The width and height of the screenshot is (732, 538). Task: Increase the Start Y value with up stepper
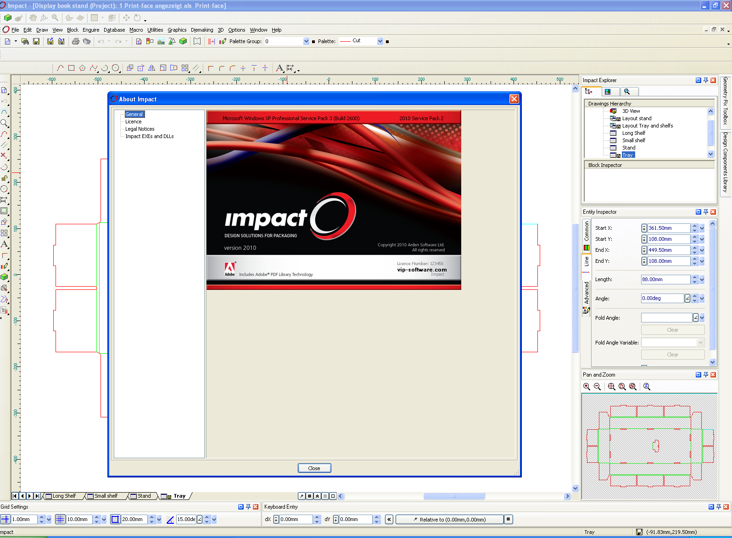694,237
